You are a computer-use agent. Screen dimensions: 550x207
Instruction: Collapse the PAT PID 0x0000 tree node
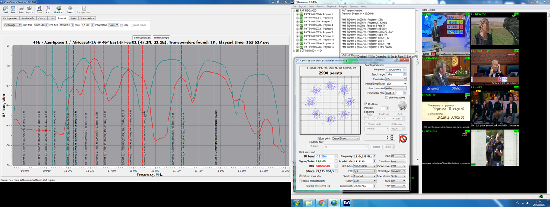pos(293,10)
